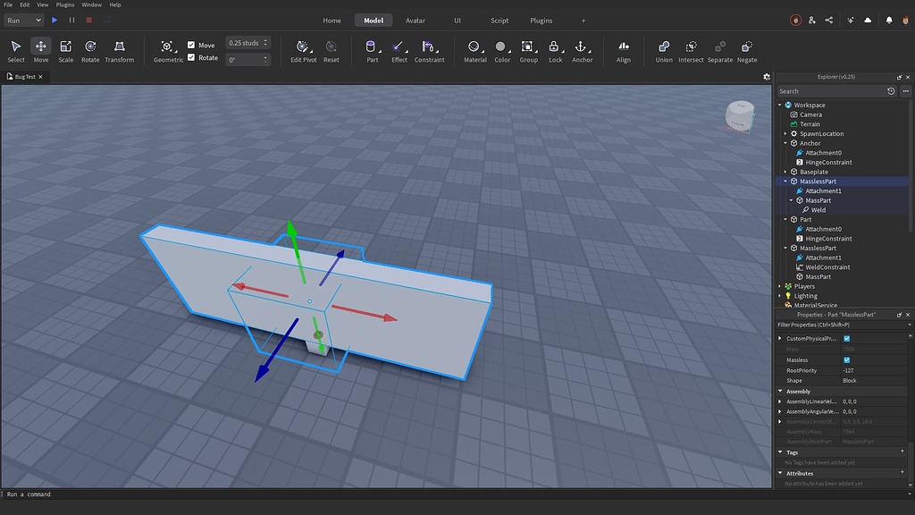Expand the Baseplate node

(x=785, y=172)
